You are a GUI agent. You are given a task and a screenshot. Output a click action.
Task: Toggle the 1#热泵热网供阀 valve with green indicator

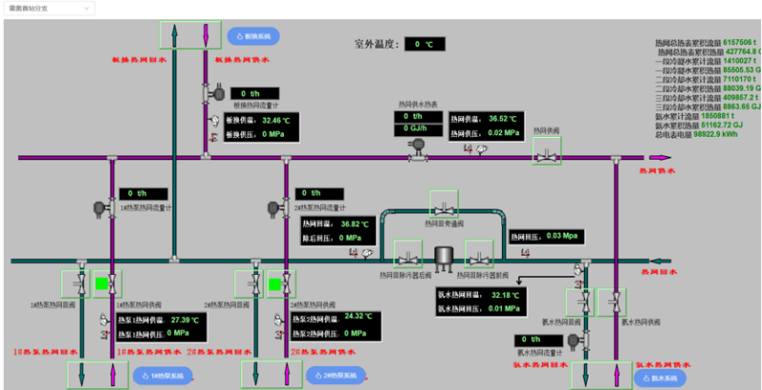click(x=108, y=283)
